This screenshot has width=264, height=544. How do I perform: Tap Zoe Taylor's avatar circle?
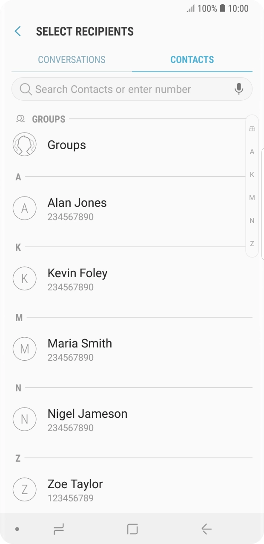(24, 489)
